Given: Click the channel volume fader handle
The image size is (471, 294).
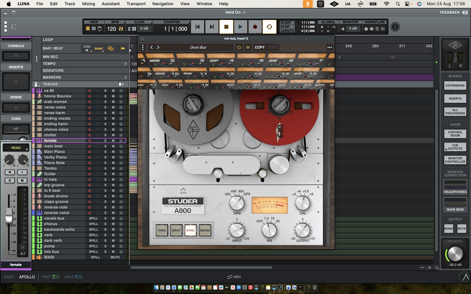Looking at the screenshot, I should click(9, 216).
